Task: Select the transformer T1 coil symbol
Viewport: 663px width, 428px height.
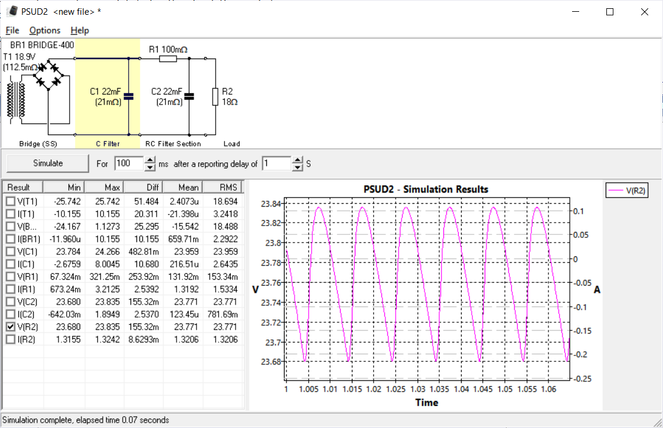Action: coord(16,100)
